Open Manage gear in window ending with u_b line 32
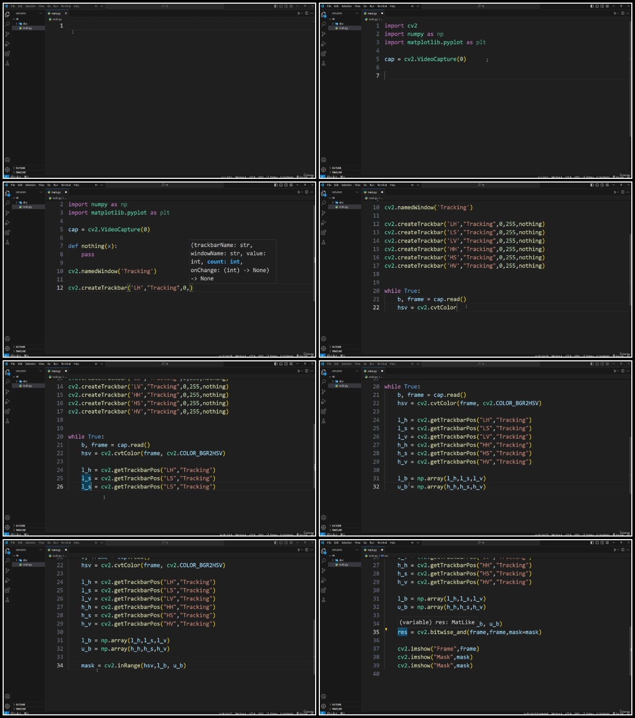 (324, 527)
